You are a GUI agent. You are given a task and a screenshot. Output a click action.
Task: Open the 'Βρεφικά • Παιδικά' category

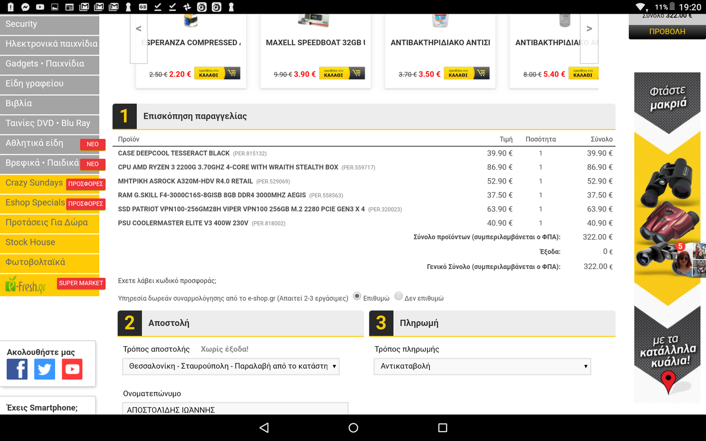click(50, 163)
